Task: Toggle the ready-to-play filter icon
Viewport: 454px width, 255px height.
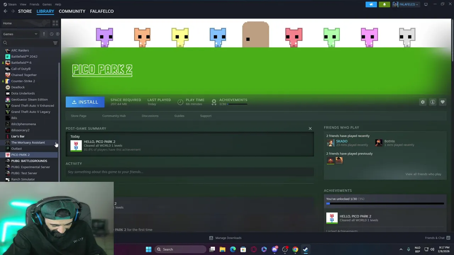Action: click(x=58, y=34)
